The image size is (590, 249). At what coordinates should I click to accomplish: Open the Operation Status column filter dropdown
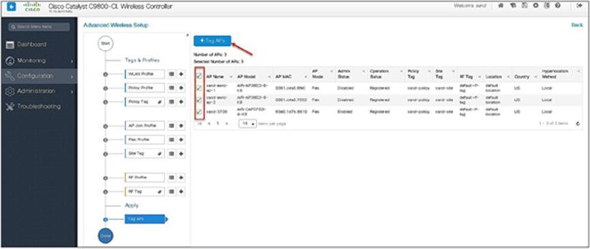tap(401, 71)
